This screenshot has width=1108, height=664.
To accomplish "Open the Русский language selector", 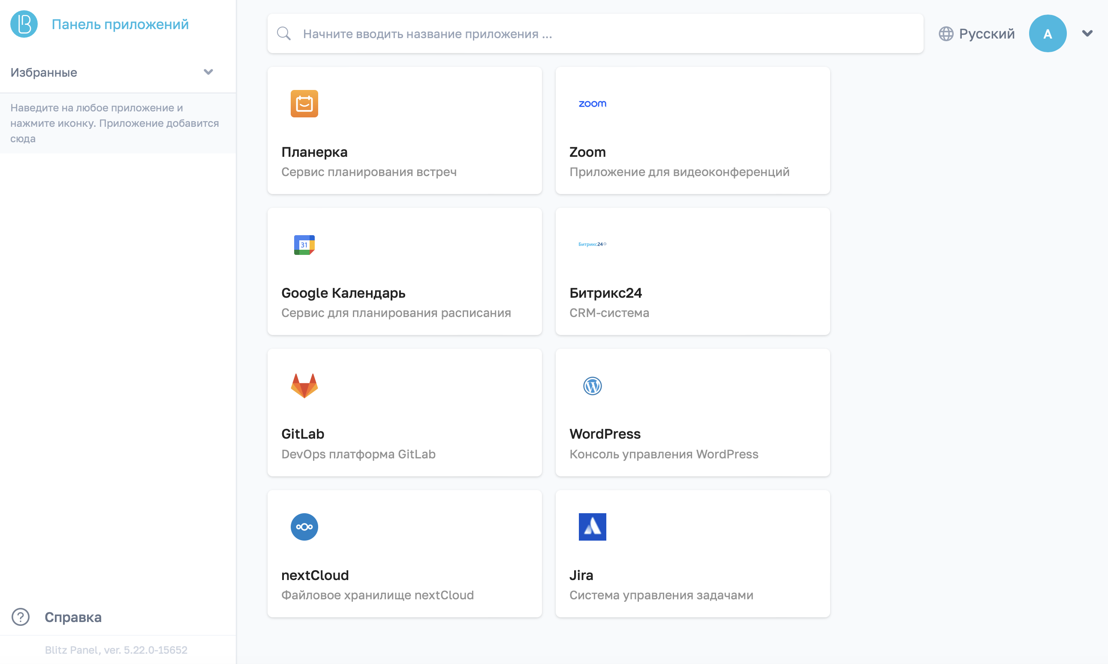I will coord(977,33).
